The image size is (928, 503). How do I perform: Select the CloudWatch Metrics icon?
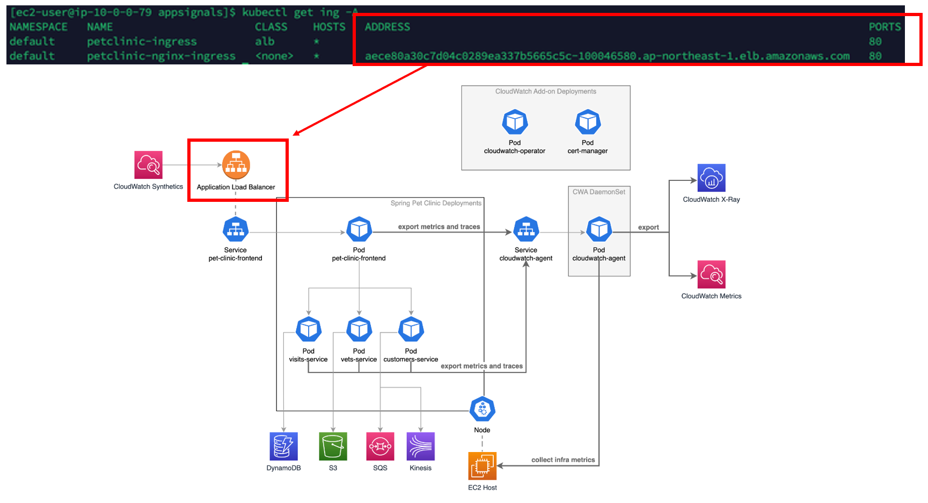[x=711, y=274]
